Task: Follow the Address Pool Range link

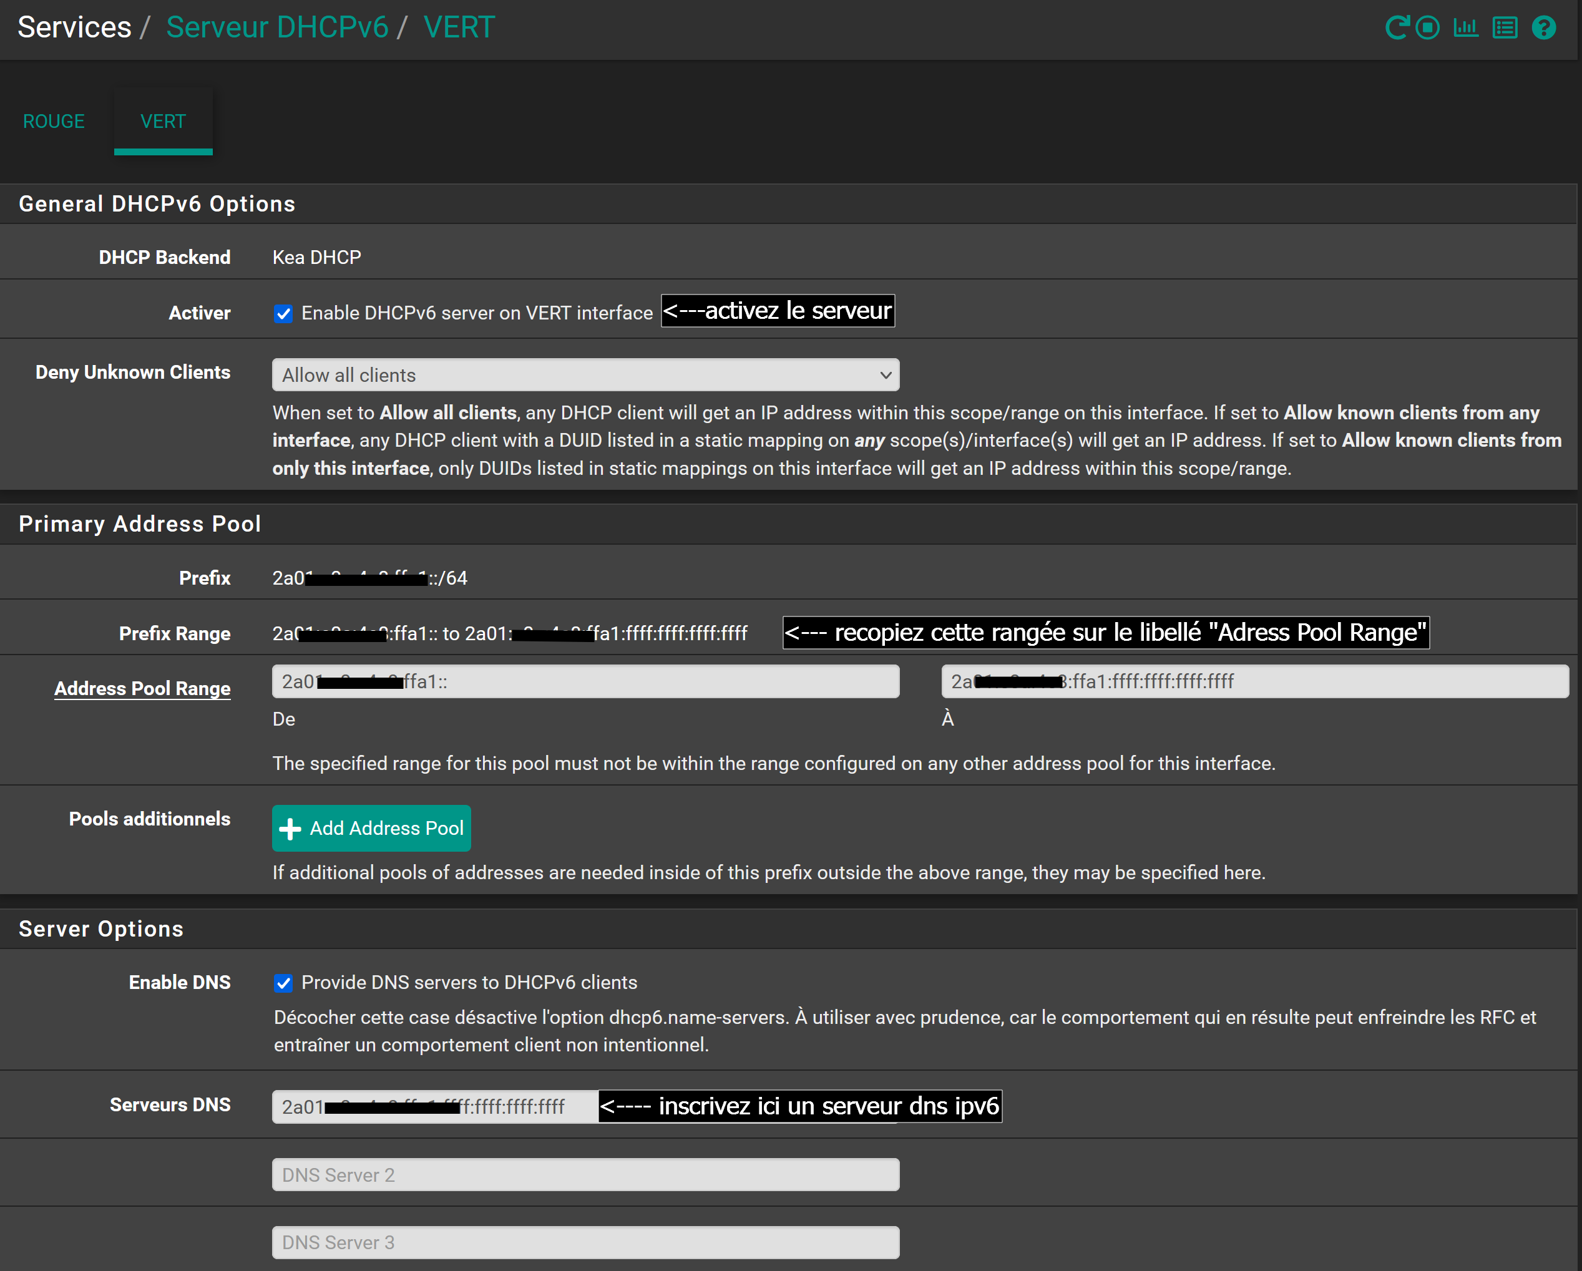Action: click(142, 688)
